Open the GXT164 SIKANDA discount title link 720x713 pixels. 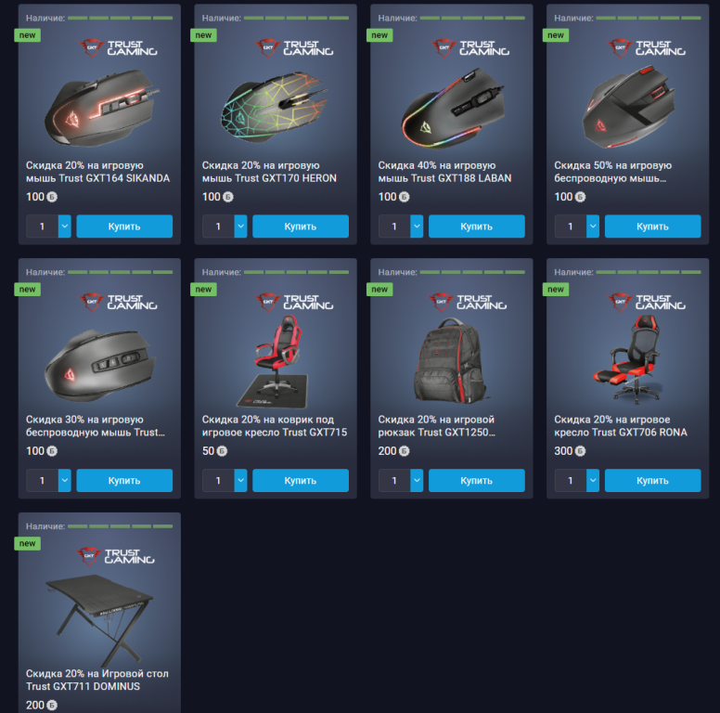[97, 172]
